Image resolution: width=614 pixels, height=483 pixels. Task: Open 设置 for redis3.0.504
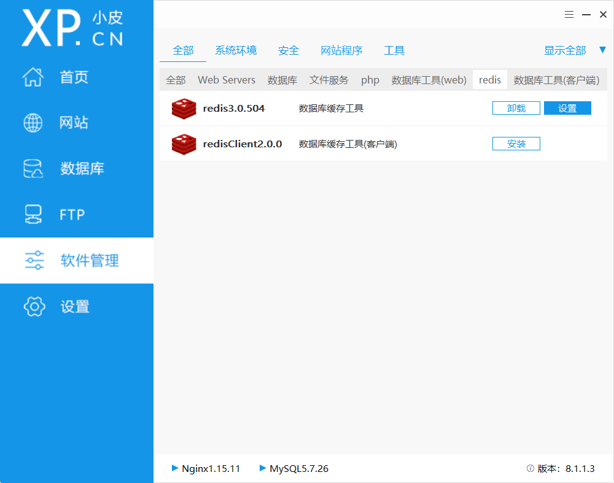point(567,108)
